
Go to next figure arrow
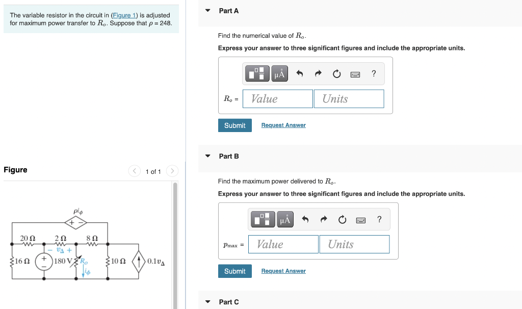[x=172, y=171]
